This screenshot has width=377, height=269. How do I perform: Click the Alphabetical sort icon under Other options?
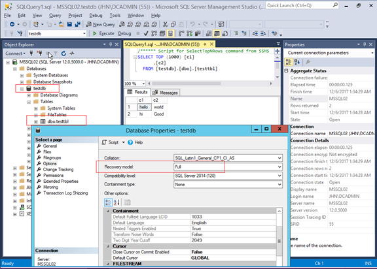coord(117,202)
